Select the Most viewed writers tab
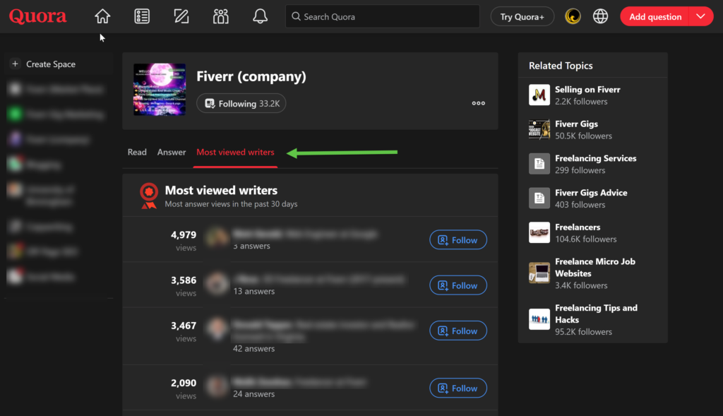The height and width of the screenshot is (416, 723). [235, 152]
